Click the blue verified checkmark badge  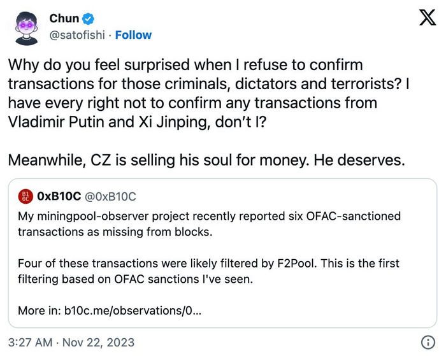click(89, 20)
